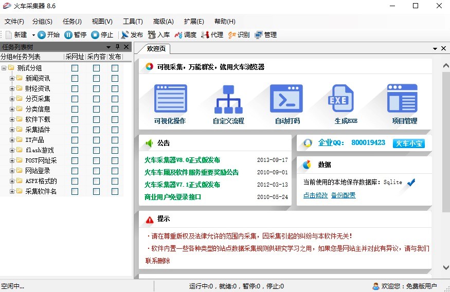Start tasks with the 开始 button
450x292 pixels.
pyautogui.click(x=48, y=35)
